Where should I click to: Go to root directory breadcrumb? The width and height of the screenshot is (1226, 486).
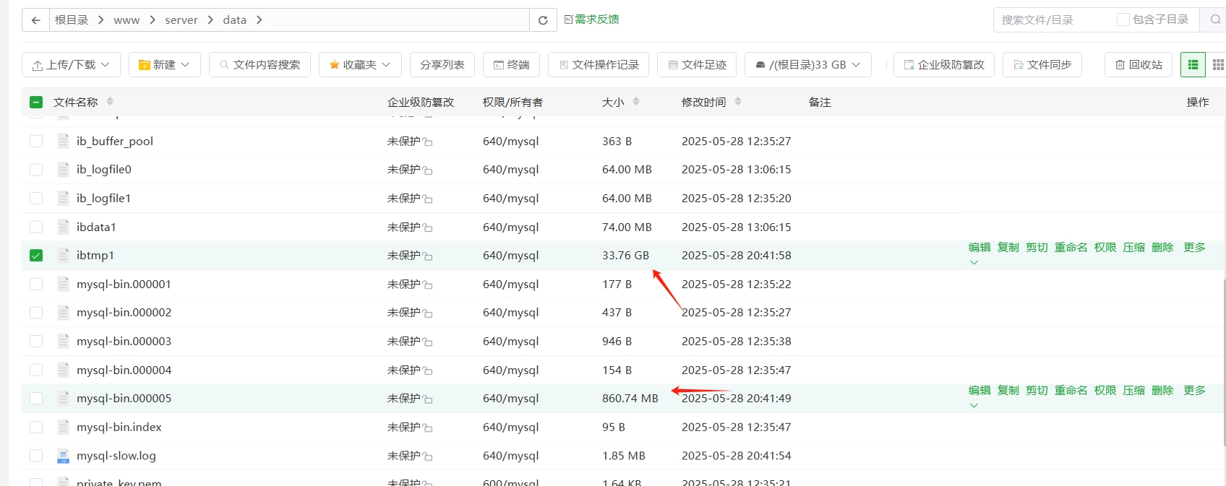click(x=72, y=20)
